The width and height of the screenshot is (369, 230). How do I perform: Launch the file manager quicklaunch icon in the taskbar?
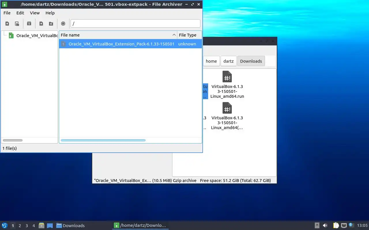point(42,225)
